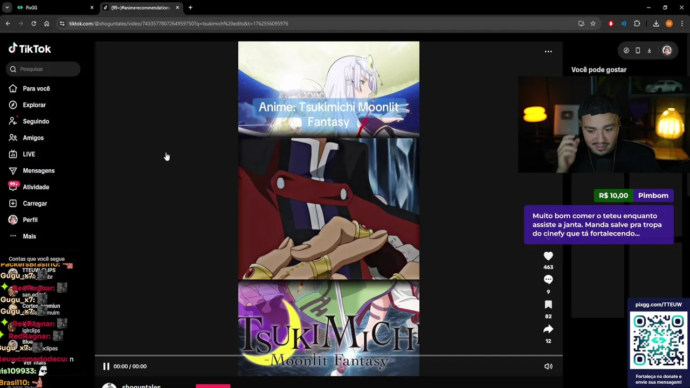Close the animerecommendations TikTok tab
The image size is (690, 388).
(x=177, y=8)
